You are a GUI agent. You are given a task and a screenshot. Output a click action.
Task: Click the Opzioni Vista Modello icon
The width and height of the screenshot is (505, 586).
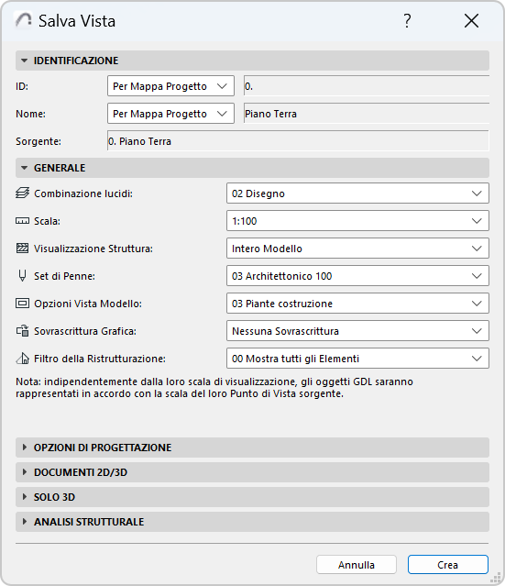click(x=22, y=304)
